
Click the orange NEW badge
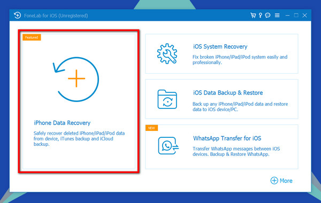click(x=151, y=128)
